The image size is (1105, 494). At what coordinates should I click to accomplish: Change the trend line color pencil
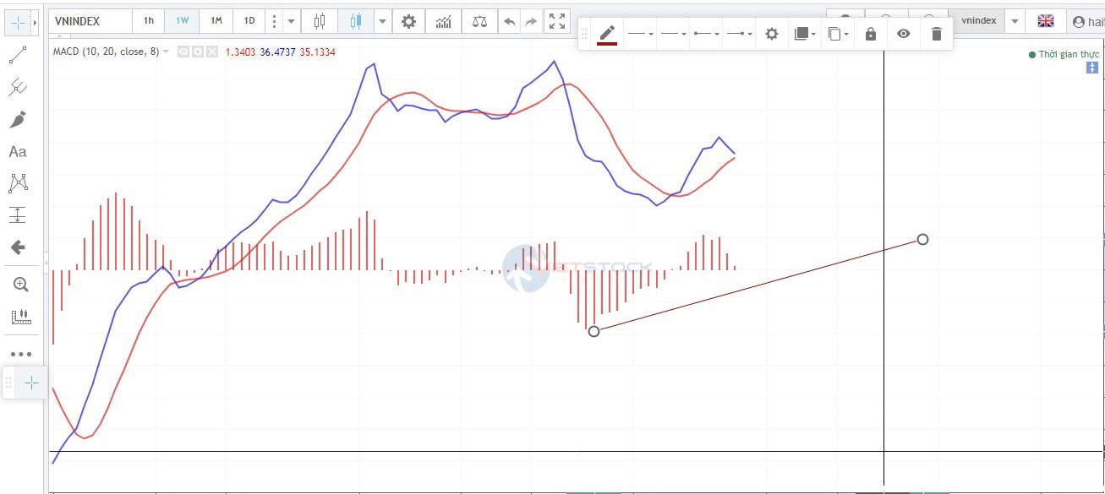tap(607, 34)
